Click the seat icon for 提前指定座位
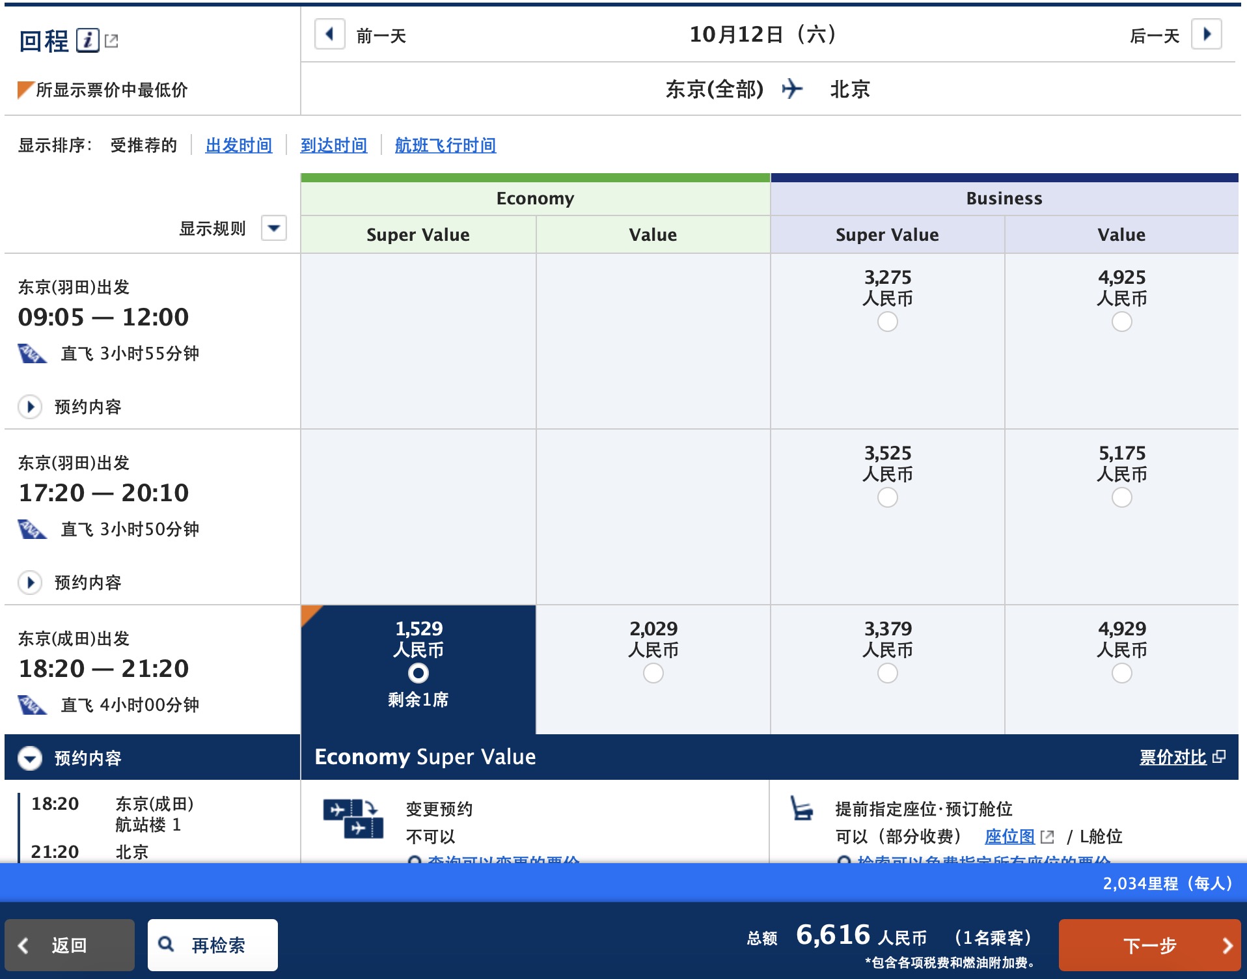This screenshot has height=979, width=1247. click(801, 808)
